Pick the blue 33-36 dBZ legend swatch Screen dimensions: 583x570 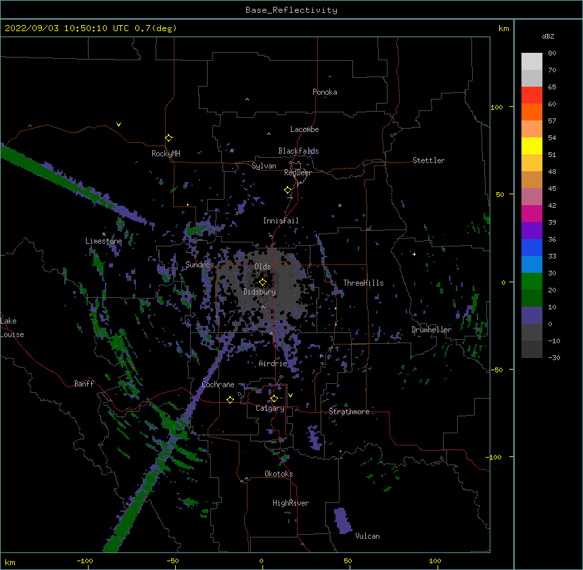[532, 247]
